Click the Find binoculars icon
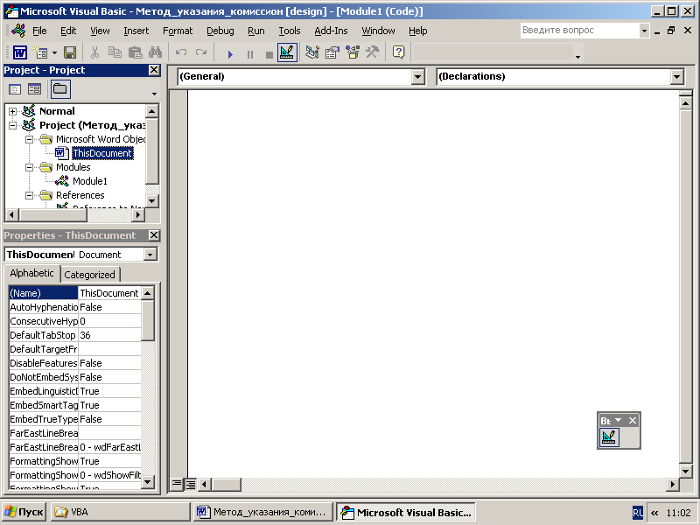The width and height of the screenshot is (700, 525). pyautogui.click(x=155, y=52)
